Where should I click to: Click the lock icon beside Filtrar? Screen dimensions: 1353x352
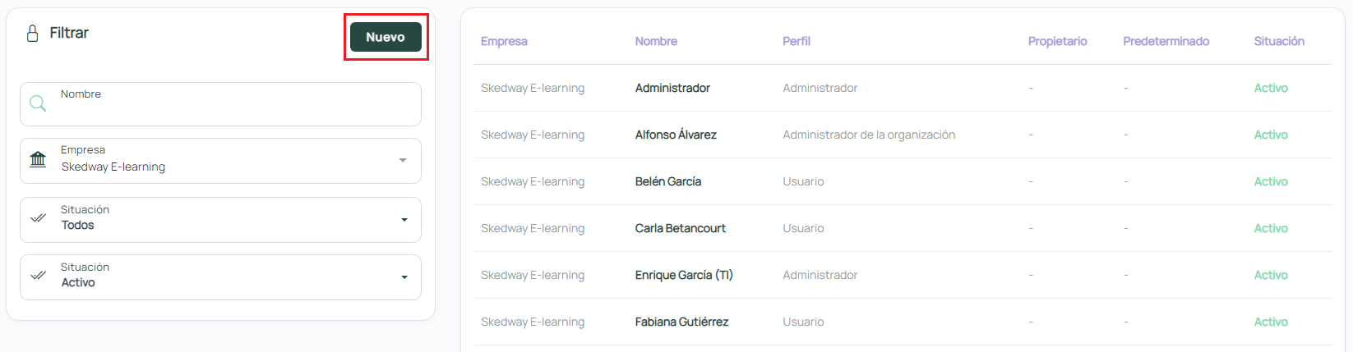tap(33, 34)
